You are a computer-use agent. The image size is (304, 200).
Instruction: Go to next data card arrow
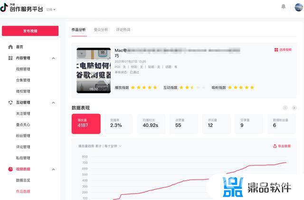pyautogui.click(x=294, y=108)
